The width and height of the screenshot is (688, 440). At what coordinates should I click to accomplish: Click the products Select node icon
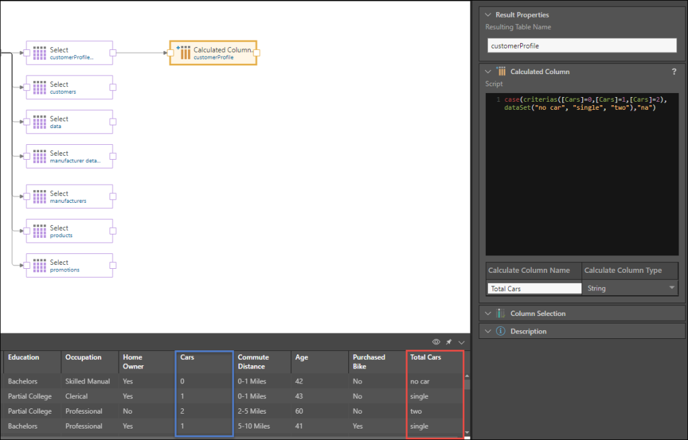[39, 231]
